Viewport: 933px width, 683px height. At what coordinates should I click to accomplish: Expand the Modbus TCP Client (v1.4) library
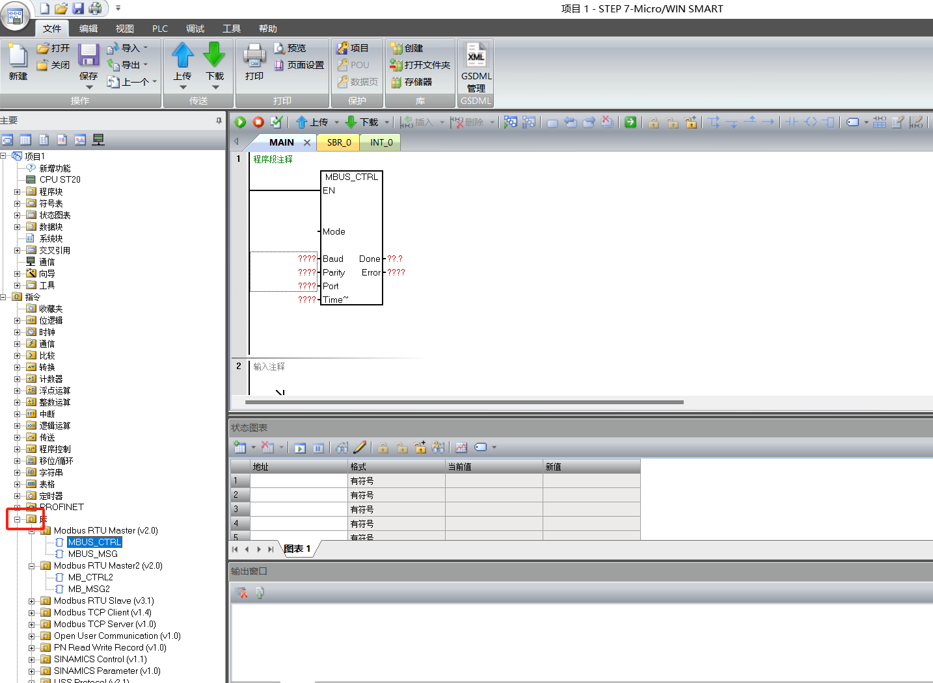pos(31,613)
